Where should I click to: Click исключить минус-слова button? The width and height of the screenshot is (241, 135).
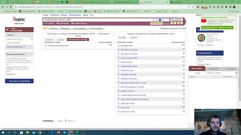click(76, 39)
